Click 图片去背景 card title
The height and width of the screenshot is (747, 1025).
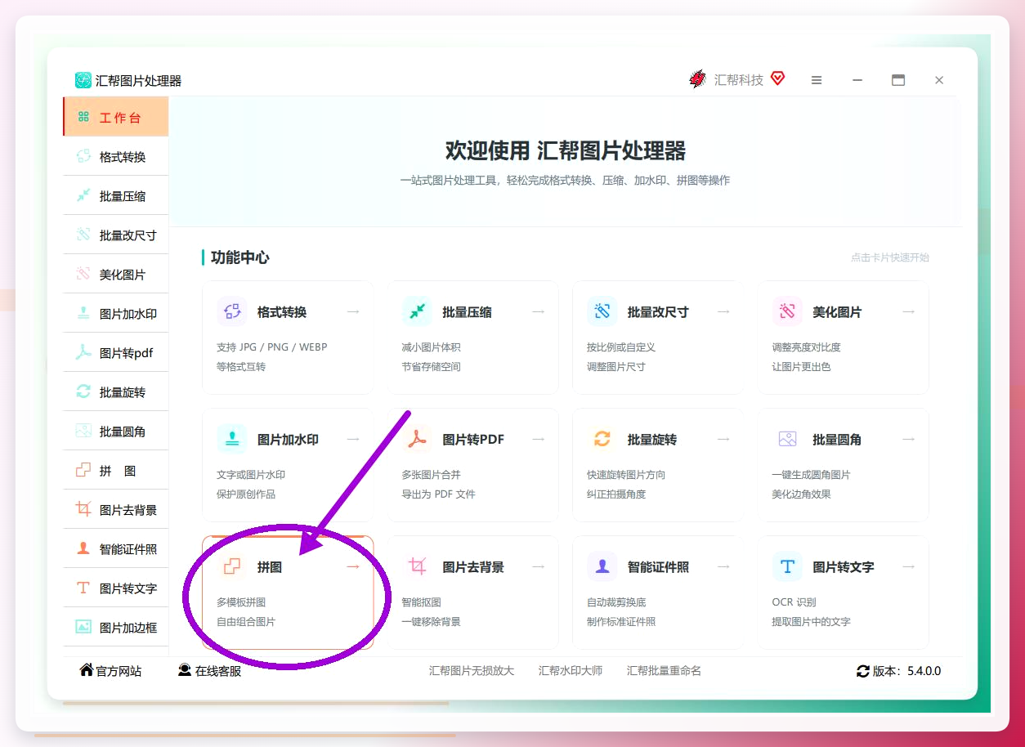click(x=473, y=566)
